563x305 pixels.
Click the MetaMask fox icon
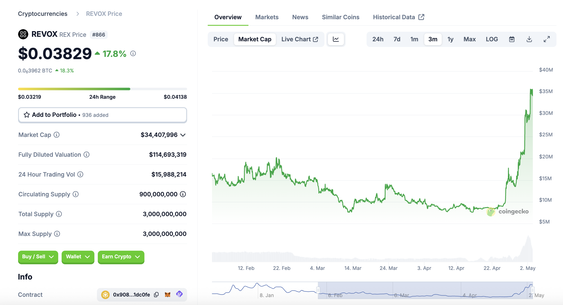click(x=168, y=295)
